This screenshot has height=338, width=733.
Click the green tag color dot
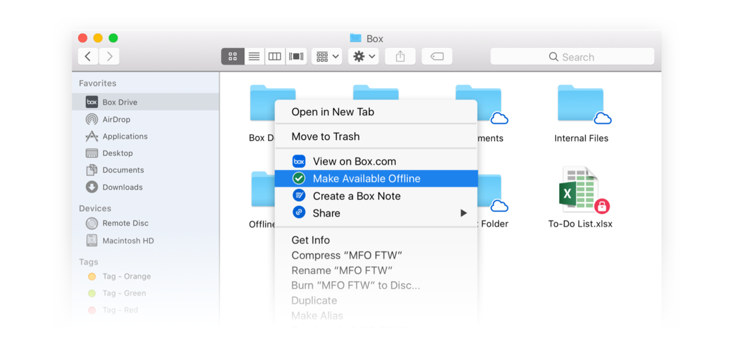point(92,293)
